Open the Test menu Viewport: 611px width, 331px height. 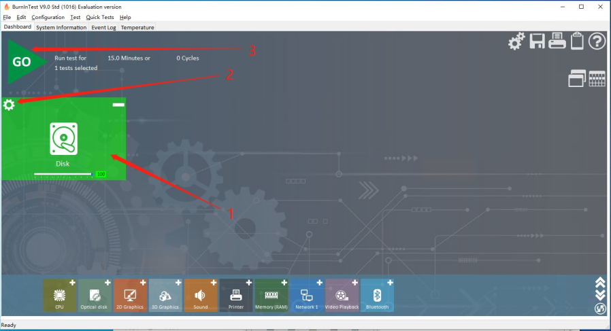[x=76, y=17]
